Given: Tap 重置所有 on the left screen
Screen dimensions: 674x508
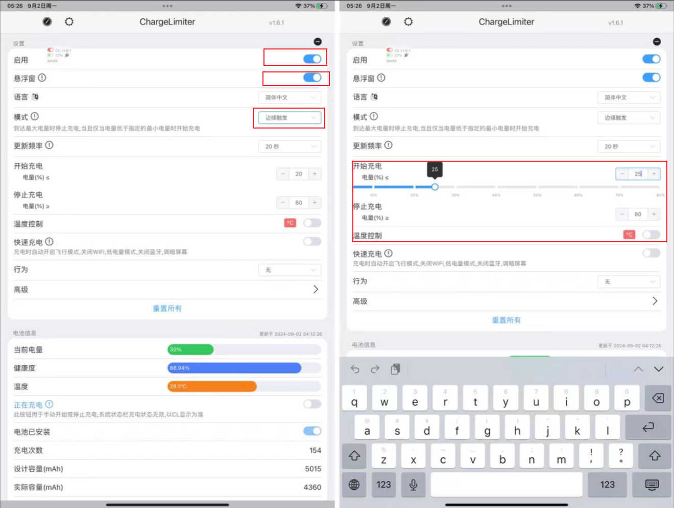Looking at the screenshot, I should coord(167,309).
